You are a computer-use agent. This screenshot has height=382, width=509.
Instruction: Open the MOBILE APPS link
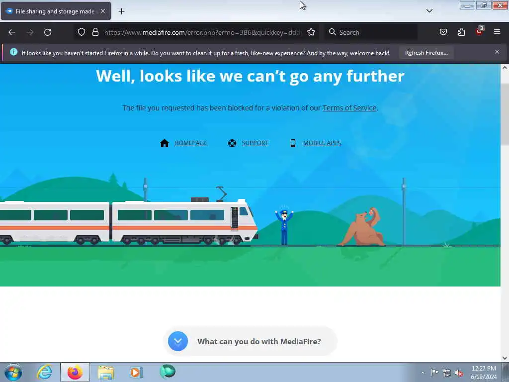coord(322,143)
